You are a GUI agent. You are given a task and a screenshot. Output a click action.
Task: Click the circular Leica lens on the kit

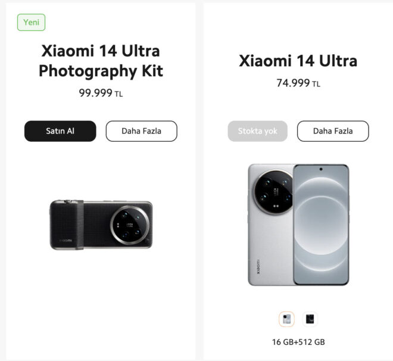(x=130, y=225)
